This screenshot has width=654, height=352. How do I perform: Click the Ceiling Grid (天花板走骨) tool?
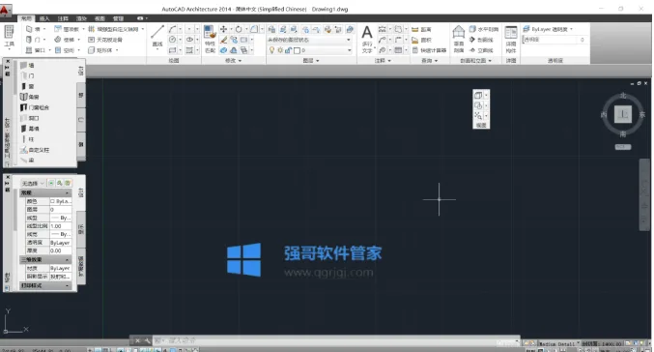coord(105,40)
